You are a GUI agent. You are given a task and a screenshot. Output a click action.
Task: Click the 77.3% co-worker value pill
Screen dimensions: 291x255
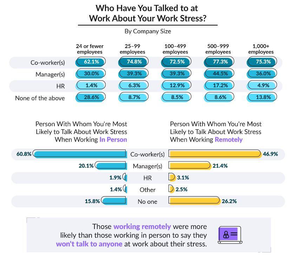coord(220,62)
